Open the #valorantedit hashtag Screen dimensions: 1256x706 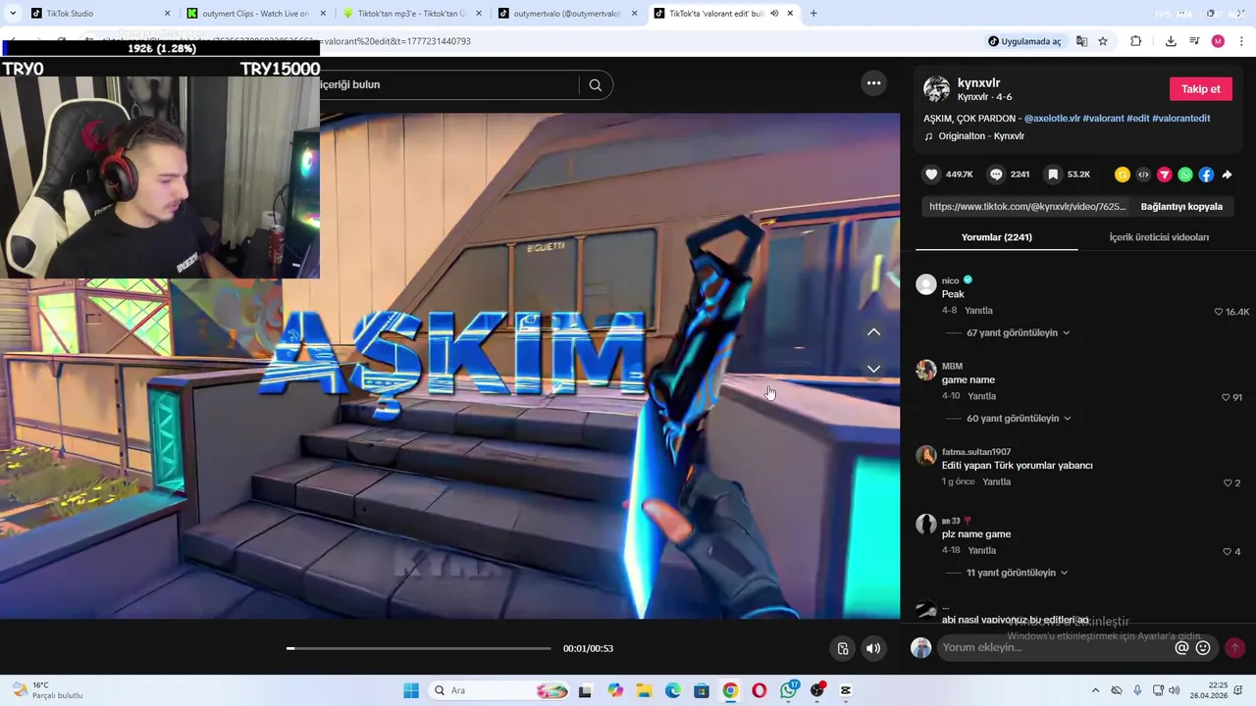(x=1180, y=118)
